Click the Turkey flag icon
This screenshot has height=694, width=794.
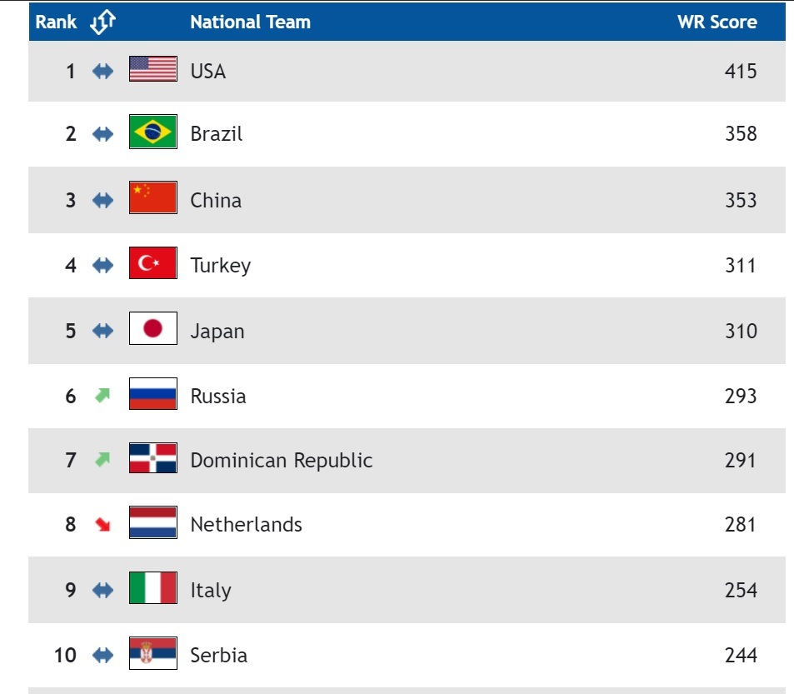(x=152, y=263)
